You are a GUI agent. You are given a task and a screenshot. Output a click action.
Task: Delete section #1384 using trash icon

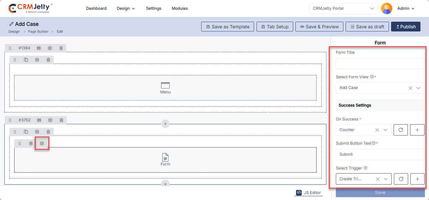point(61,48)
